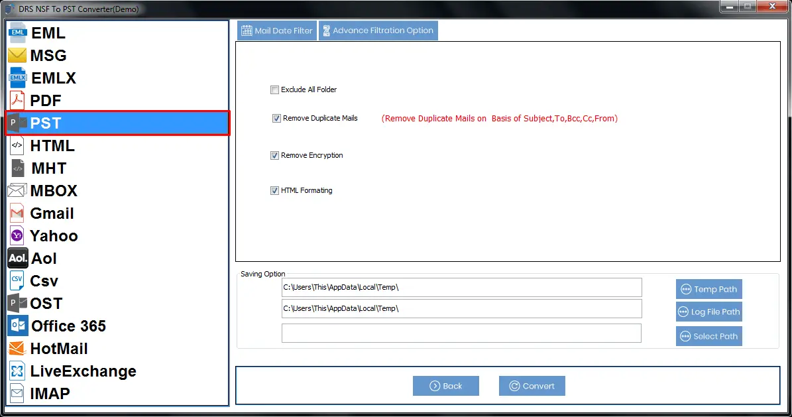Screen dimensions: 792x417
Task: Click the PST Outlook icon
Action: pyautogui.click(x=17, y=123)
